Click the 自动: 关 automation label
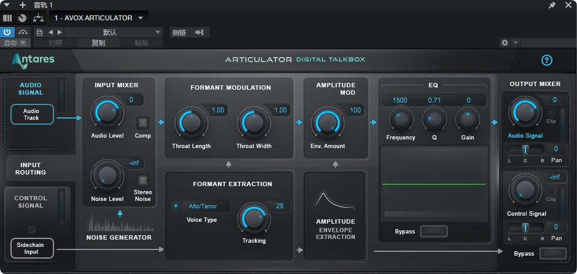 click(x=15, y=43)
